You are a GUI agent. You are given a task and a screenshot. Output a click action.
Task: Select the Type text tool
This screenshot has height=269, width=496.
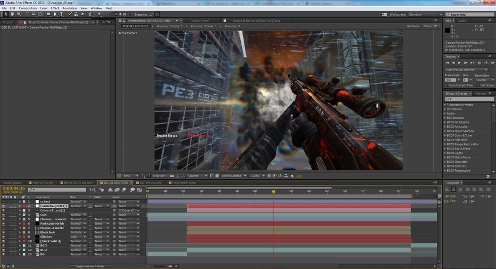(62, 14)
